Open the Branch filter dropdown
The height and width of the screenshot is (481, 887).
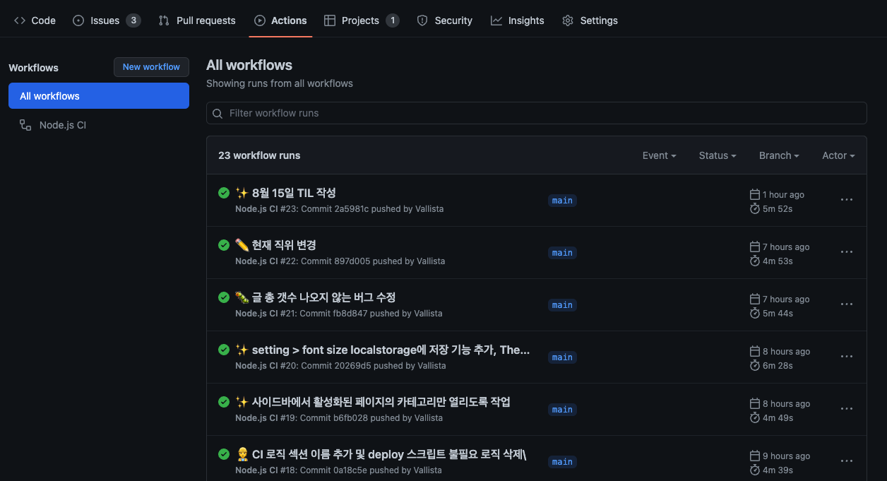(778, 155)
